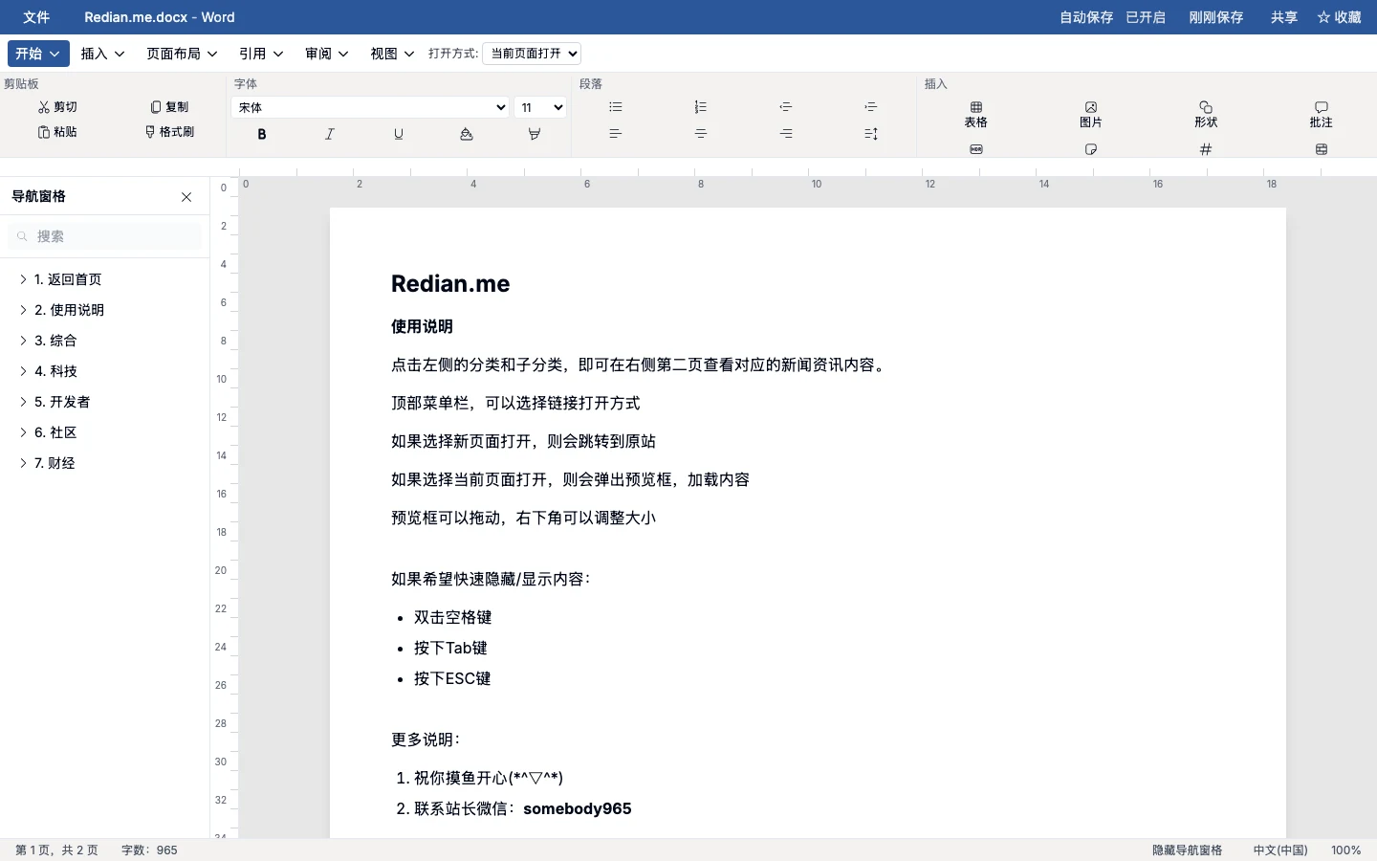This screenshot has width=1377, height=861.
Task: Increase the paragraph indent
Action: [871, 107]
